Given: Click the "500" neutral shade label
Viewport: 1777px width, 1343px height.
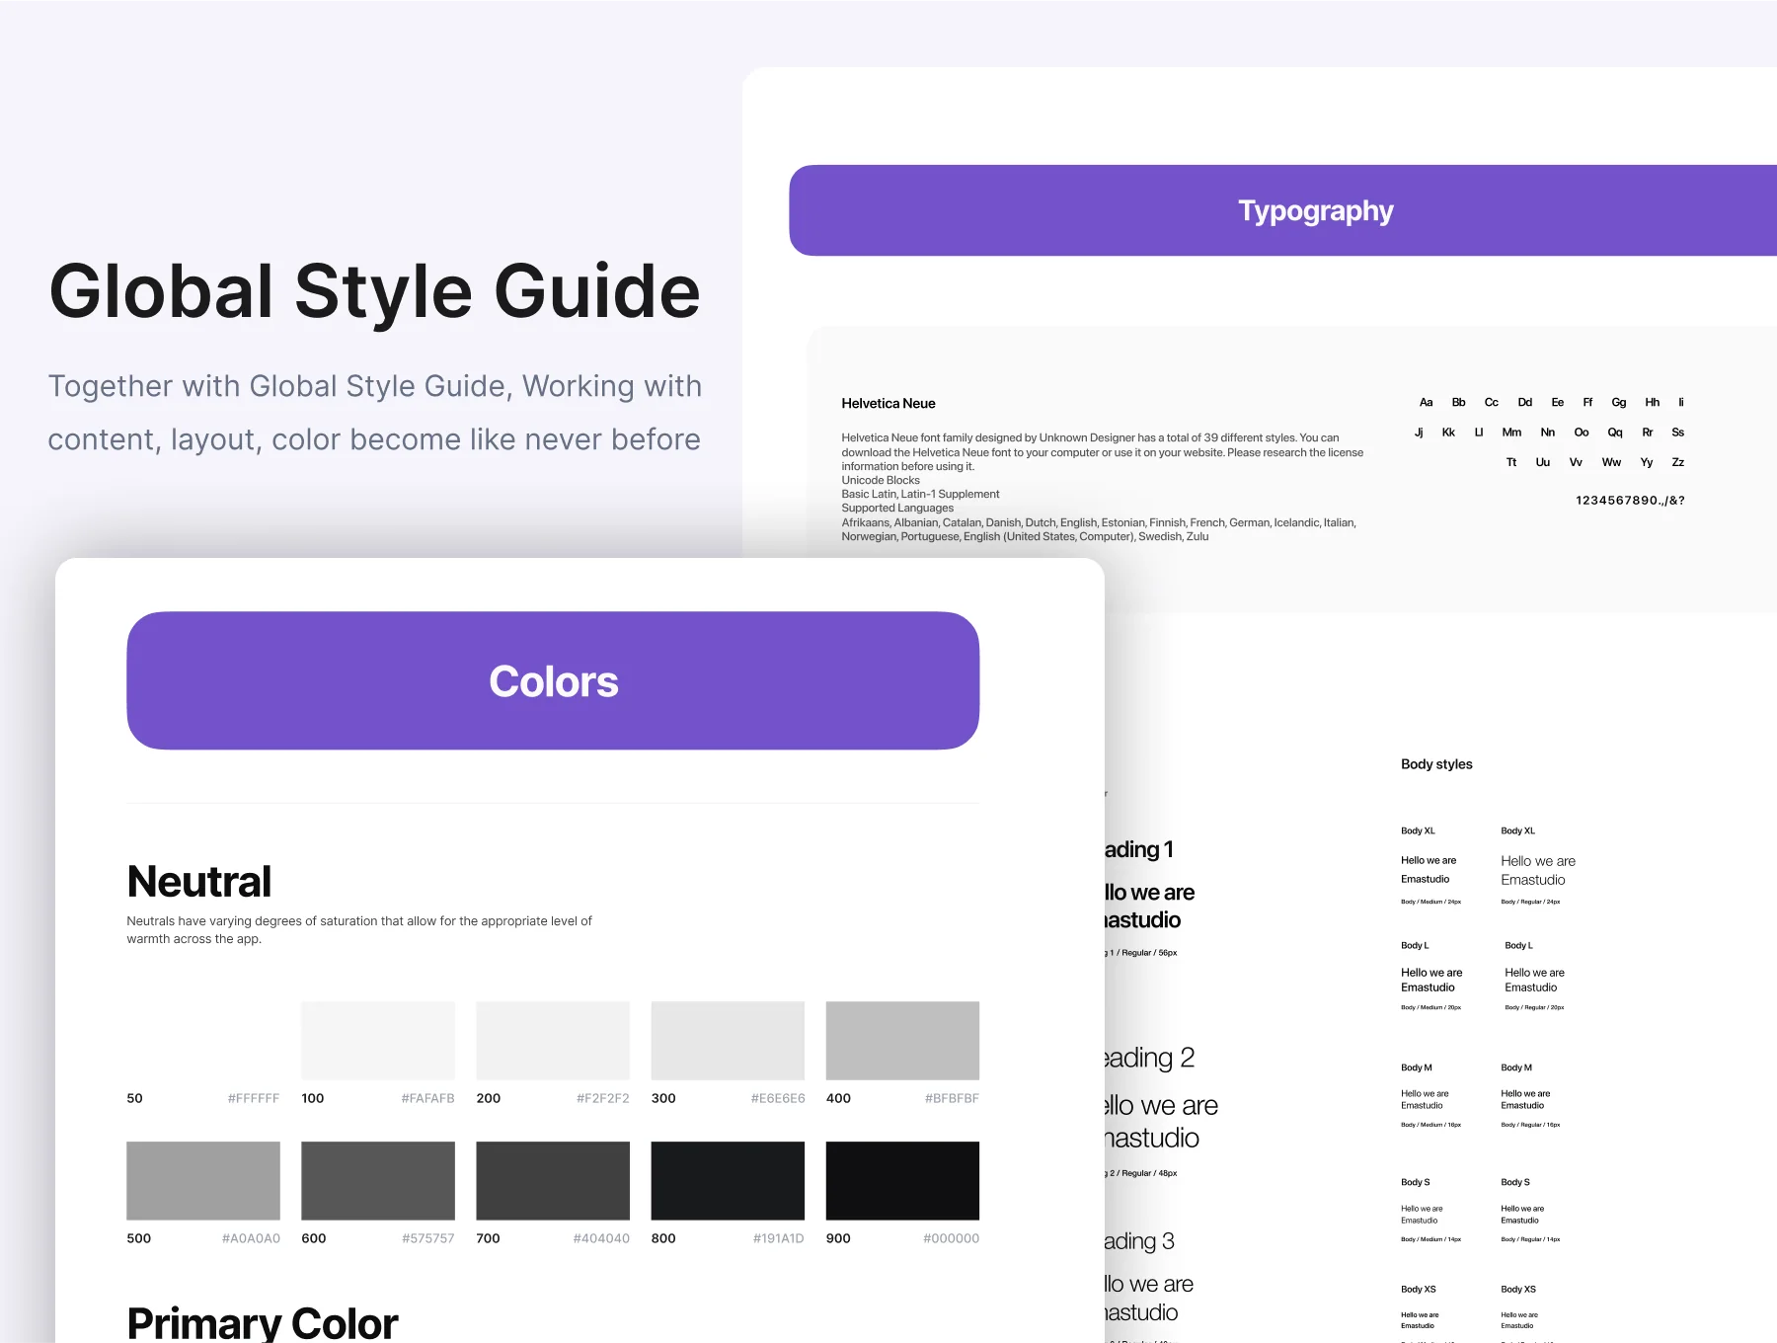Looking at the screenshot, I should (x=139, y=1238).
